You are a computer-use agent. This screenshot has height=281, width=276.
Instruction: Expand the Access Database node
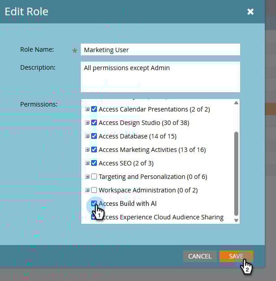point(87,136)
